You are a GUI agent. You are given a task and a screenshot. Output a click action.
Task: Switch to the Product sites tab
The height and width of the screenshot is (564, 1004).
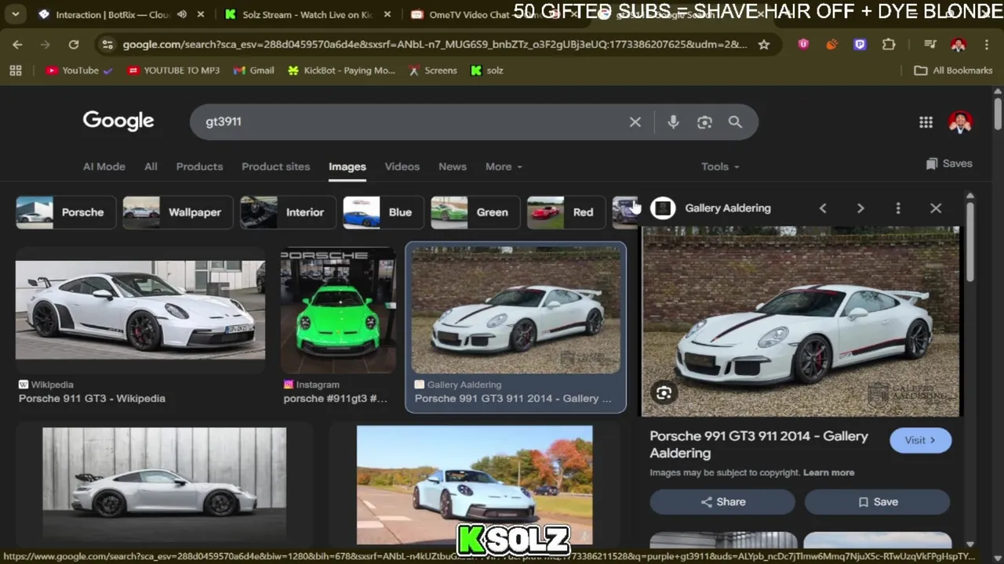[x=275, y=167]
